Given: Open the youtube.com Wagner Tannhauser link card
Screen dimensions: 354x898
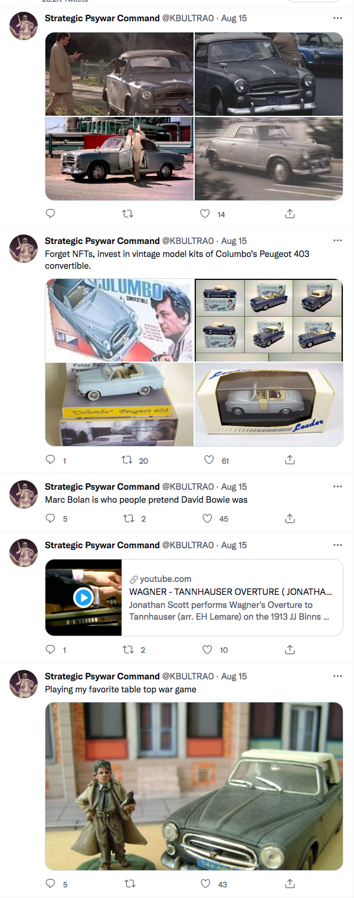Looking at the screenshot, I should (x=194, y=597).
